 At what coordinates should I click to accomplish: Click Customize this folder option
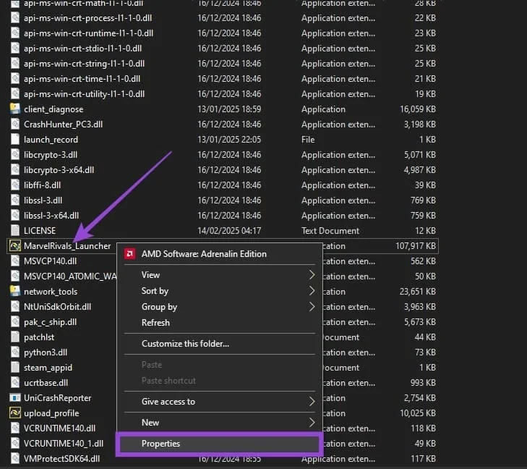click(185, 344)
